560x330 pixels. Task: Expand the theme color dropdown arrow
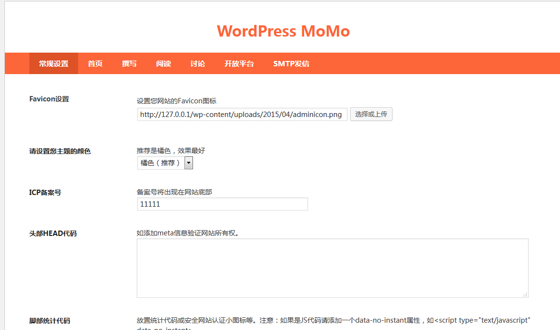(x=188, y=163)
